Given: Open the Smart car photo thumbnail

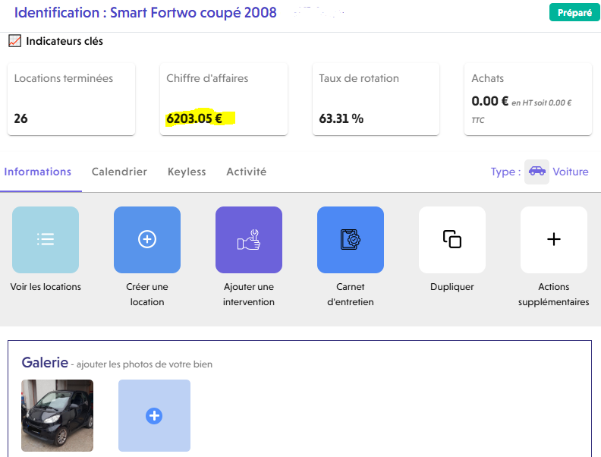Looking at the screenshot, I should [x=57, y=415].
